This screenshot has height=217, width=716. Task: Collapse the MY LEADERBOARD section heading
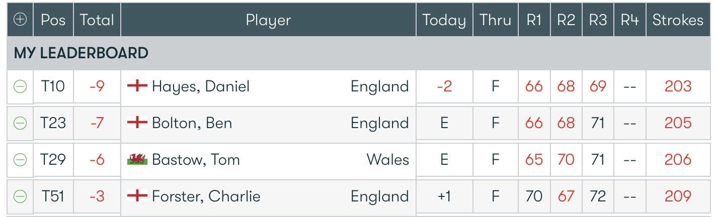(81, 53)
